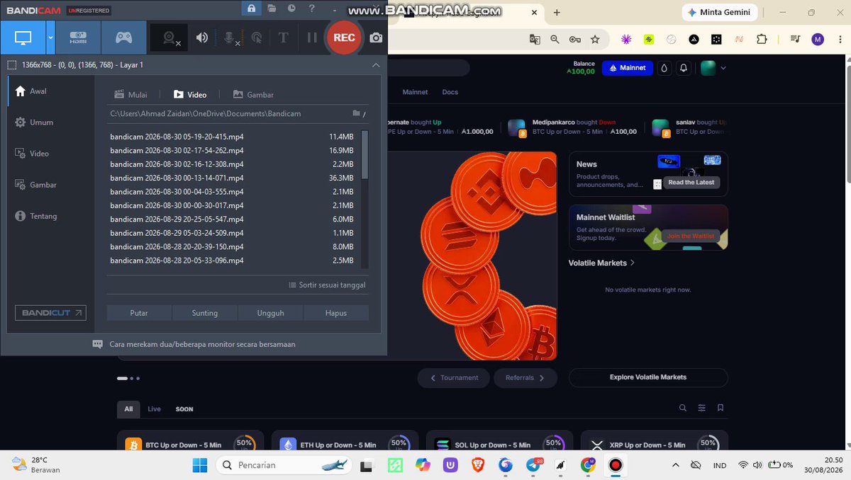Screen dimensions: 851x480
Task: Toggle mouse cursor effect
Action: (x=257, y=38)
